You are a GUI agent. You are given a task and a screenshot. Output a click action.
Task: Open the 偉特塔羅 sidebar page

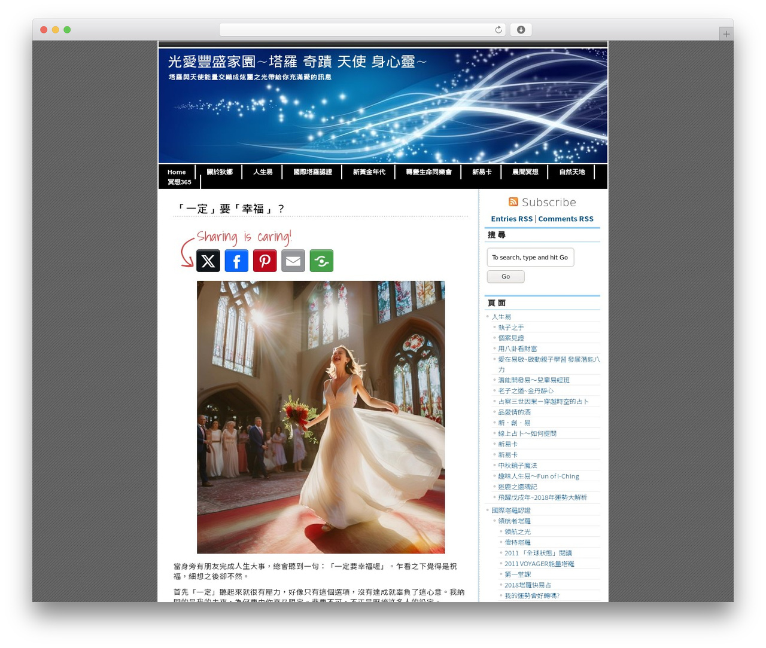[518, 543]
